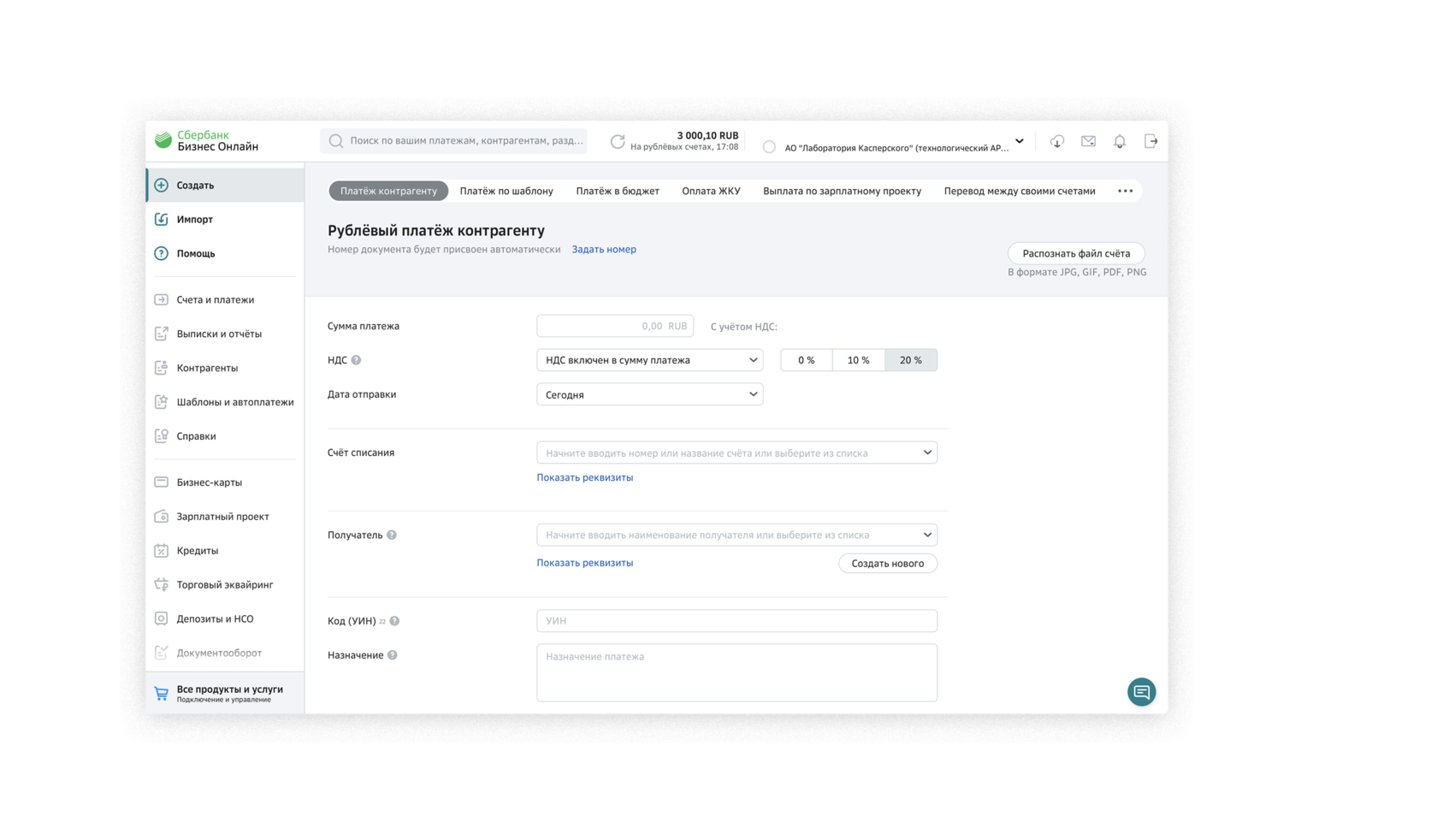
Task: Click the help icon next to НДС
Action: click(x=357, y=360)
